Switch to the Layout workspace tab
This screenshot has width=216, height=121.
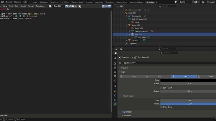(34, 2)
